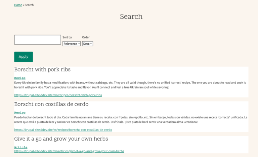The image size is (258, 157).
Task: Click the Give it a go herbs heading
Action: pyautogui.click(x=61, y=139)
